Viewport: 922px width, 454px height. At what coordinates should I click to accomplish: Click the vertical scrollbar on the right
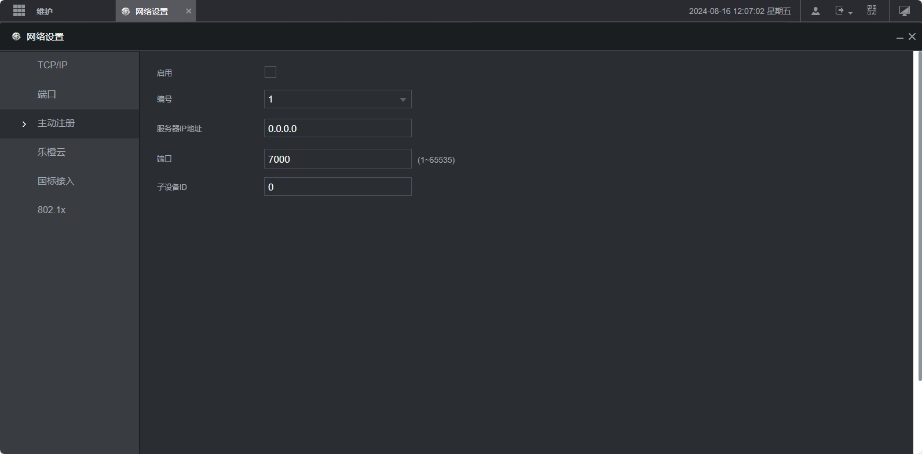coord(919,215)
